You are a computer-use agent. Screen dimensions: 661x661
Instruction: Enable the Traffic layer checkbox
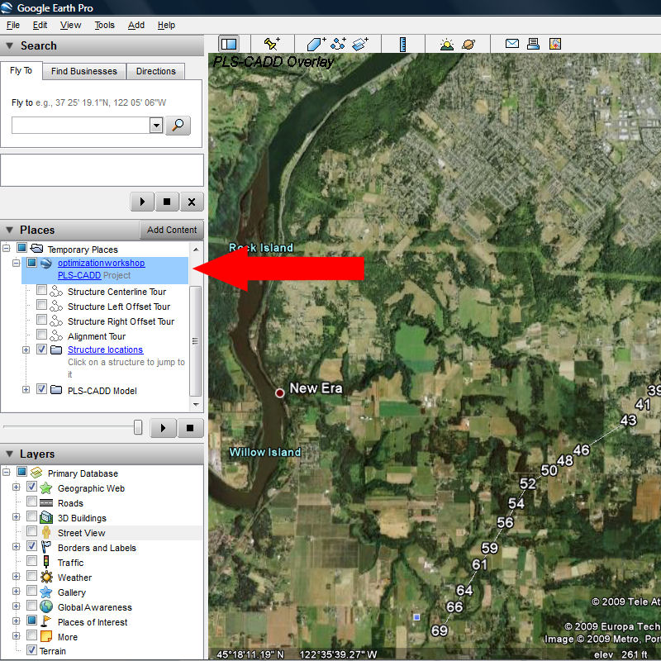tap(31, 561)
